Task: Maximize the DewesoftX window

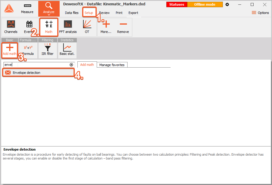Action: (x=252, y=5)
